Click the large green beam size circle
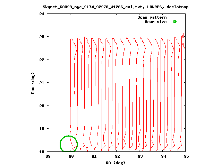Viewport: 222px width, 166px height. [x=69, y=144]
